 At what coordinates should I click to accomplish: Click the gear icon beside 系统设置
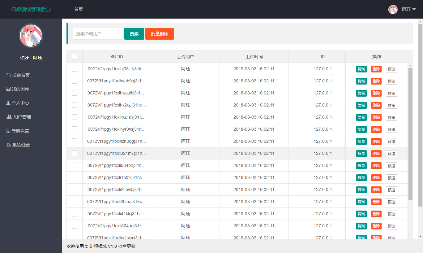9,145
